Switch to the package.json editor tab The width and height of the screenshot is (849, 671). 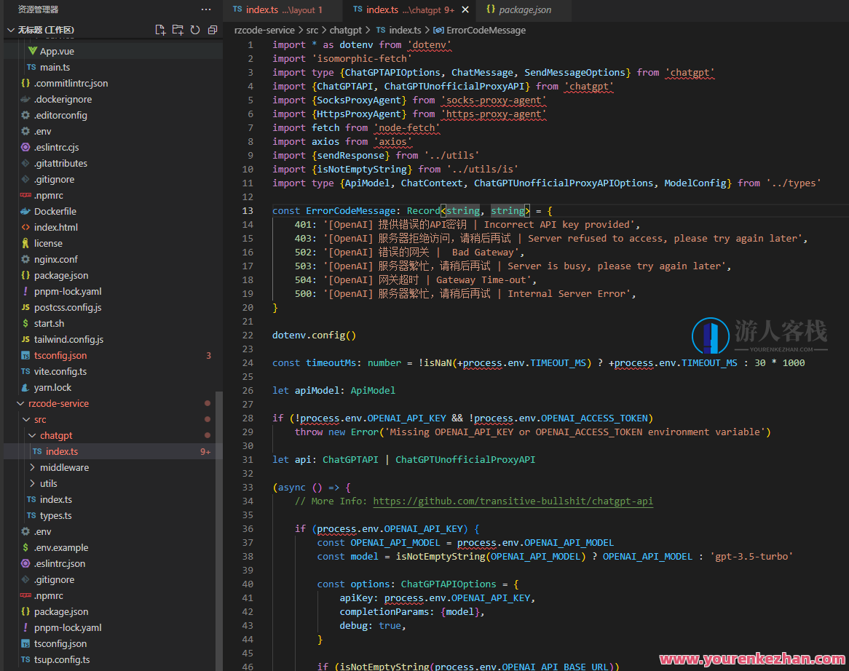525,9
